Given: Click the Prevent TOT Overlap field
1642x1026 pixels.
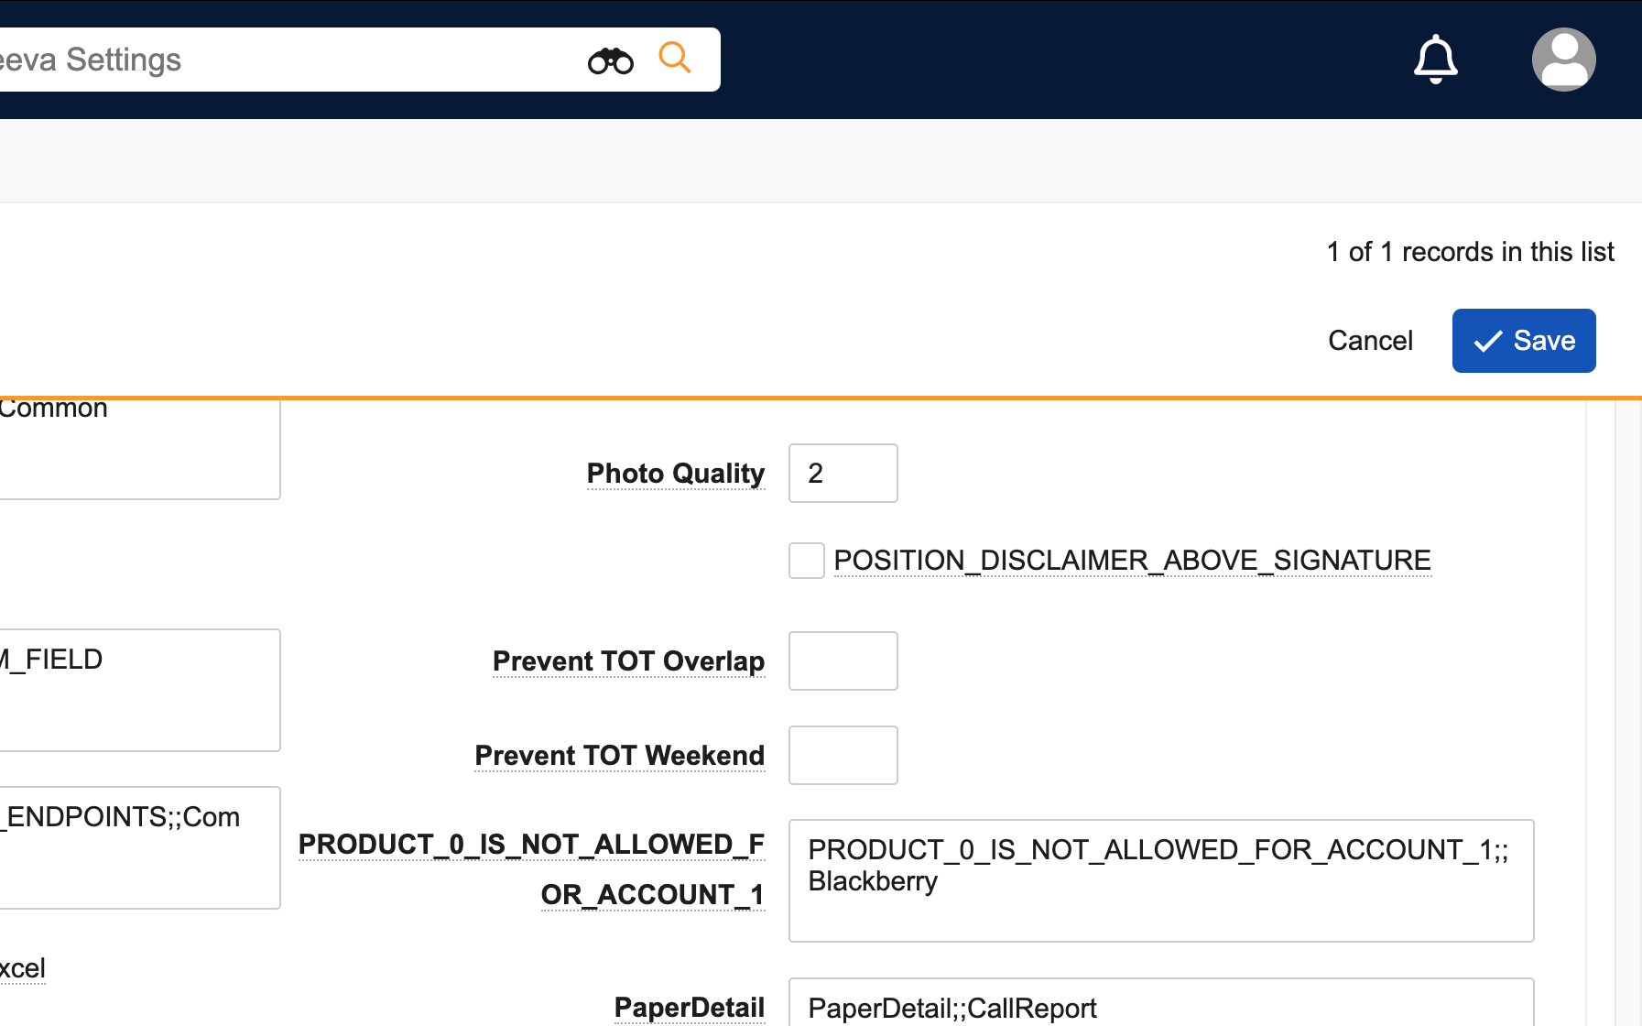Looking at the screenshot, I should point(843,661).
